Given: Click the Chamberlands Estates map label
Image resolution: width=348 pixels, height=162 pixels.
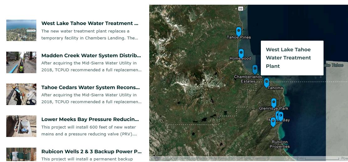Looking at the screenshot, I should coord(248,79).
